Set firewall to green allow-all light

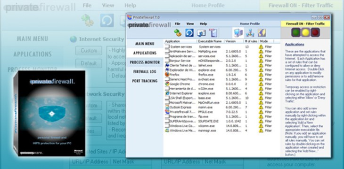pyautogui.click(x=296, y=32)
